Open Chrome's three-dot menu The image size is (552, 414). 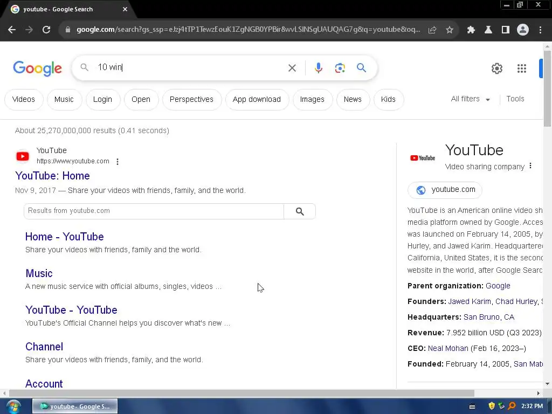click(540, 30)
